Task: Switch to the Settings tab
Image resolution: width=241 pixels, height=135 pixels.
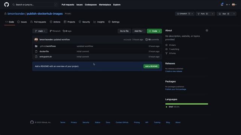Action: [114, 22]
